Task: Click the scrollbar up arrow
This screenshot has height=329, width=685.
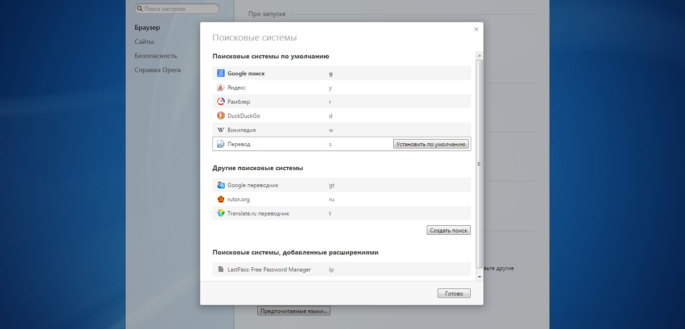Action: pos(480,55)
